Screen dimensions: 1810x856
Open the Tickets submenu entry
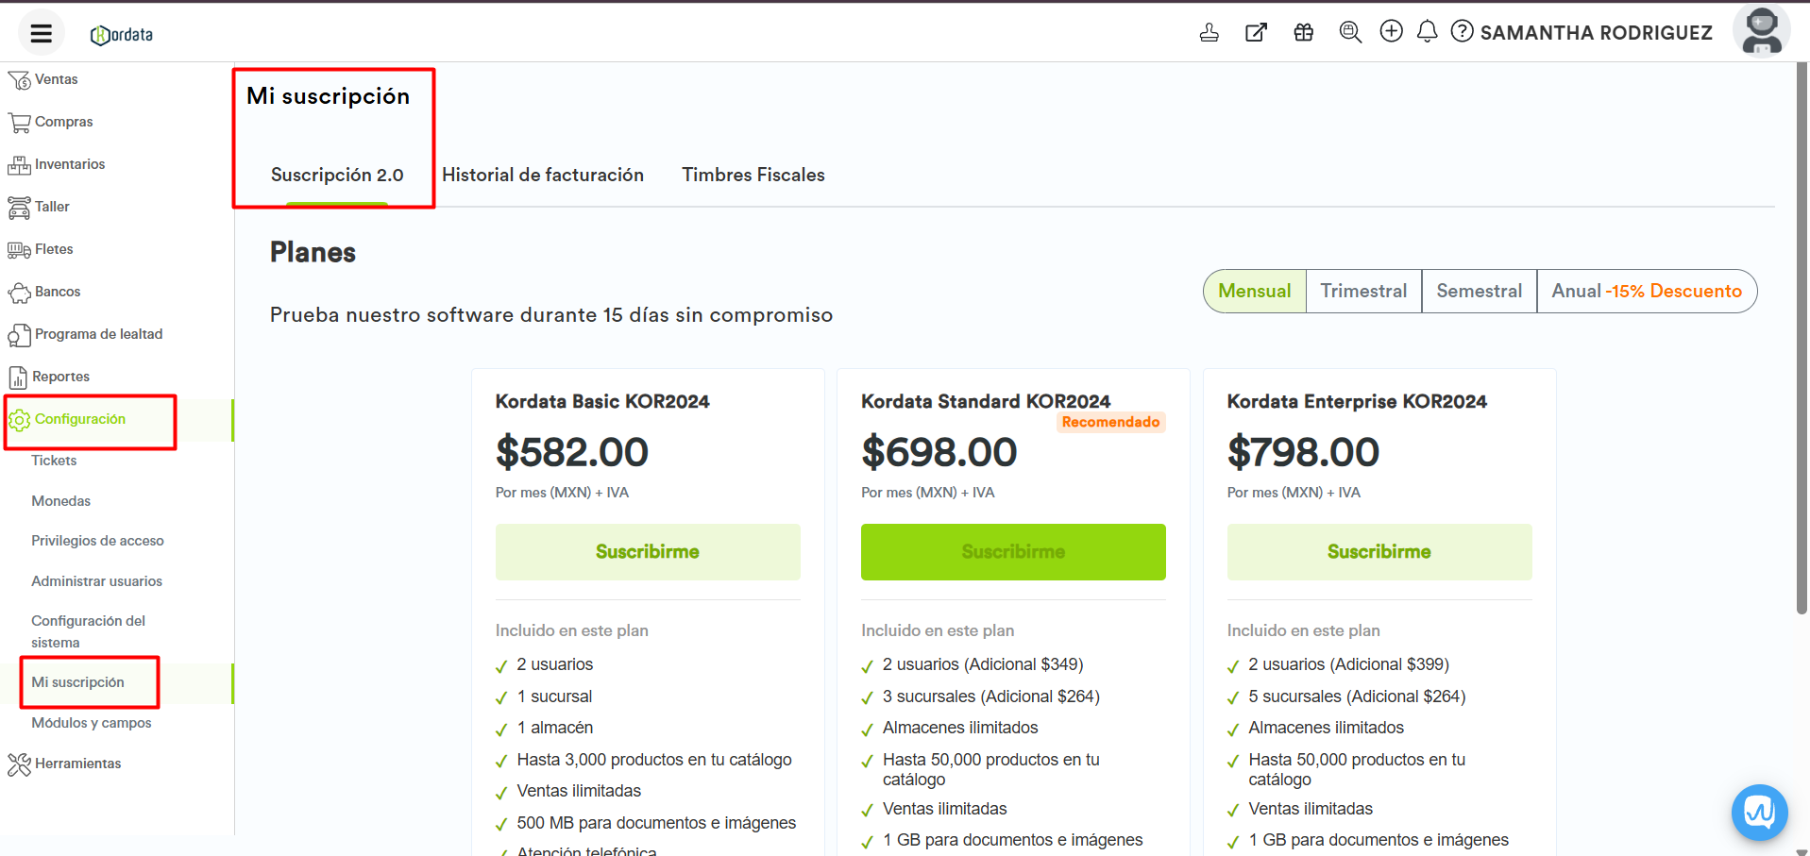pyautogui.click(x=54, y=461)
